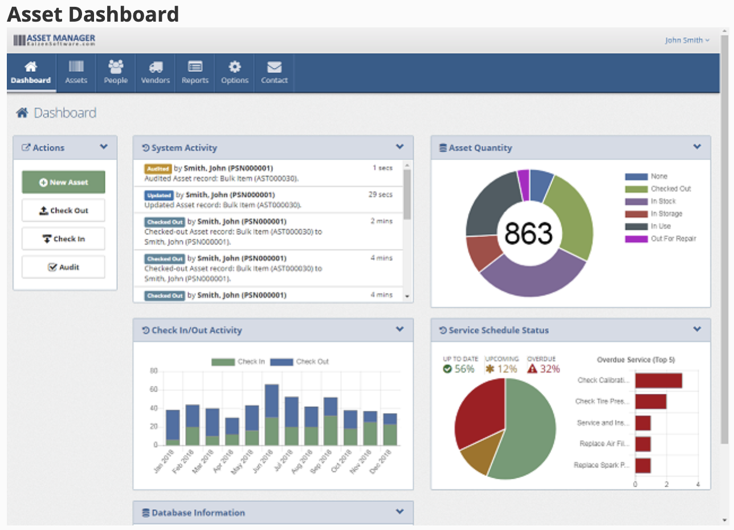The width and height of the screenshot is (734, 530).
Task: Click the Upcoming asterisk icon
Action: coord(490,369)
